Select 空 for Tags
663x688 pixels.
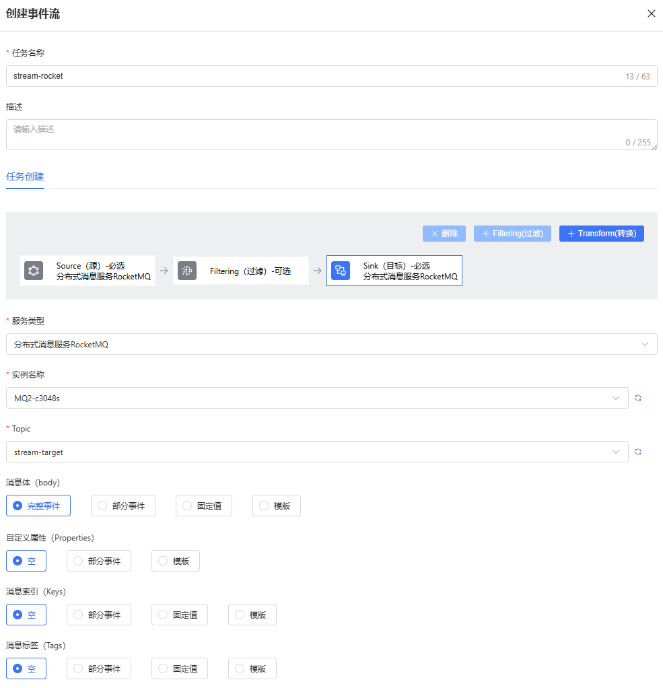click(x=26, y=668)
